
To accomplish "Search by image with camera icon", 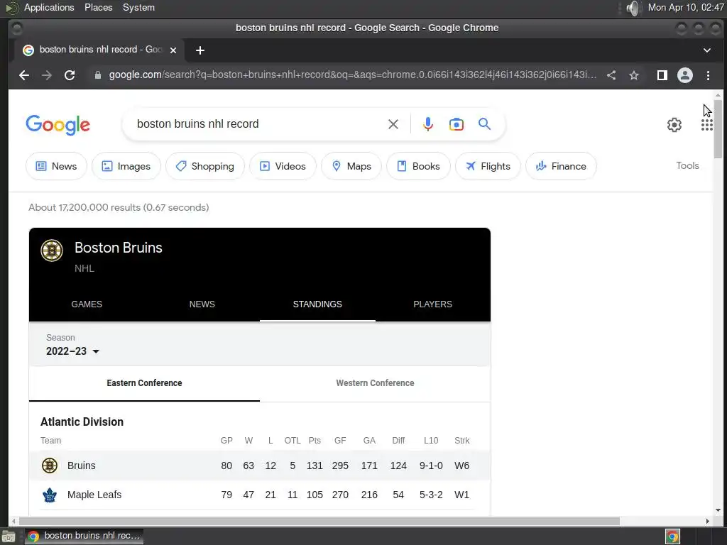I will pos(457,124).
